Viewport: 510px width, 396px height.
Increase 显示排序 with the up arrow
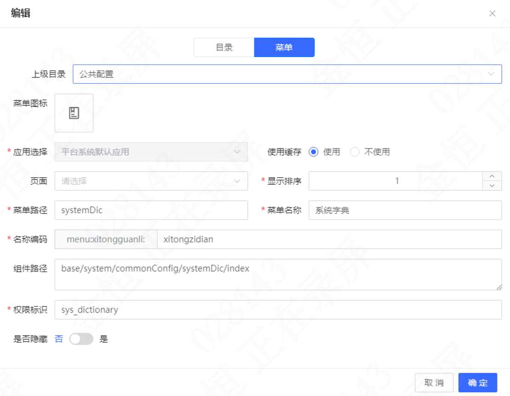(492, 176)
